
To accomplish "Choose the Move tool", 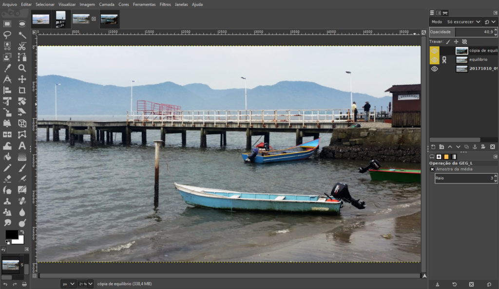I will [22, 79].
